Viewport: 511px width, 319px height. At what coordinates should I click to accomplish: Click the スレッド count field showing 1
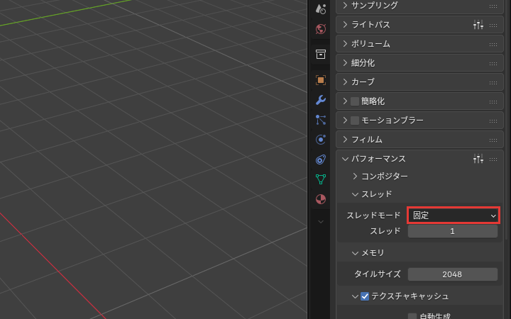point(453,231)
